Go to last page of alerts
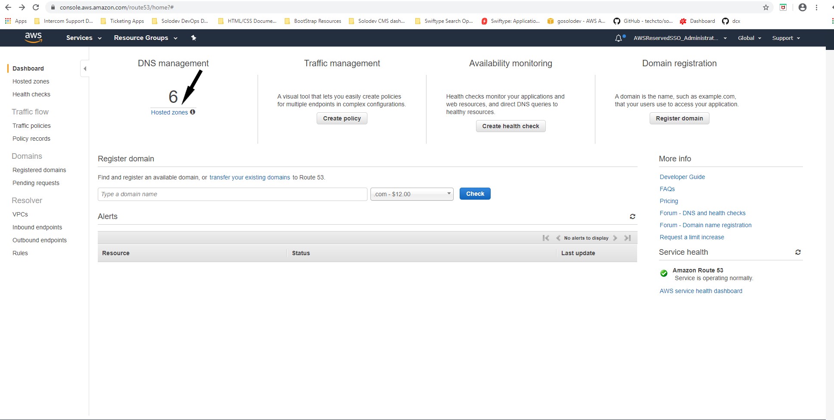Screen dimensions: 834x420 (628, 238)
